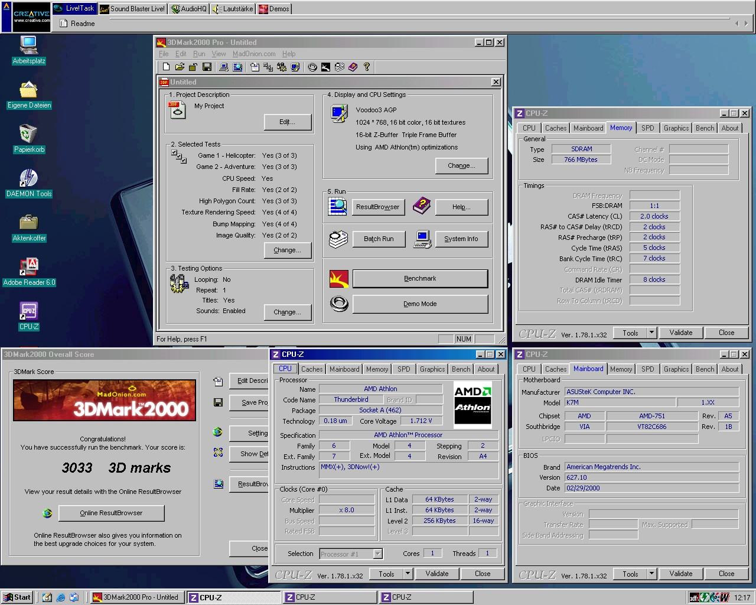Click the globe icon beside Online ResultBrowser
The height and width of the screenshot is (605, 756).
47,513
